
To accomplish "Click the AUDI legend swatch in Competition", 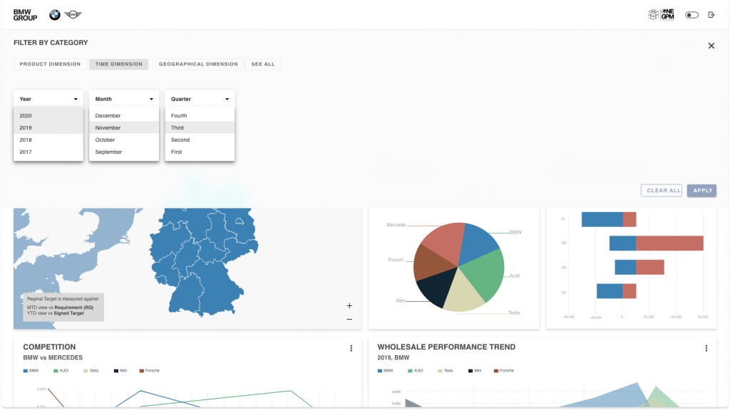I will [x=56, y=371].
